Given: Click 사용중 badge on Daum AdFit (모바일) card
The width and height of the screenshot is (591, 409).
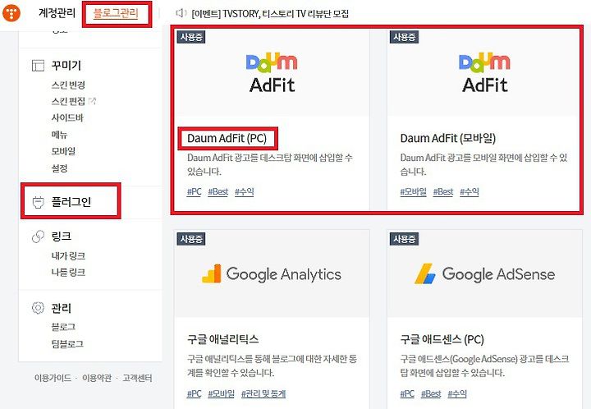Looking at the screenshot, I should [404, 37].
